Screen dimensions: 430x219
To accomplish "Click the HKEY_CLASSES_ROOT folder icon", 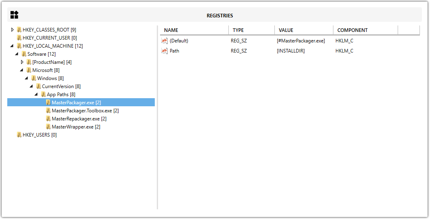I will tap(19, 29).
